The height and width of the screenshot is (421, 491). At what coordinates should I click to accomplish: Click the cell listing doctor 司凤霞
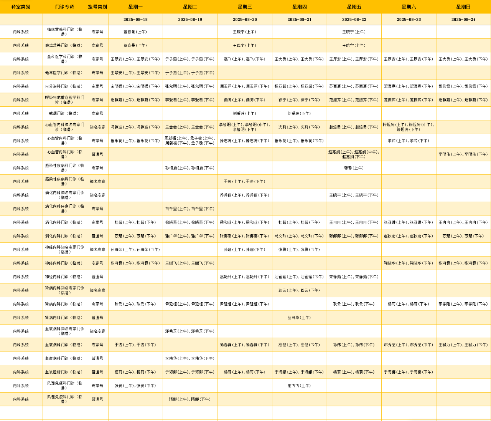point(463,86)
